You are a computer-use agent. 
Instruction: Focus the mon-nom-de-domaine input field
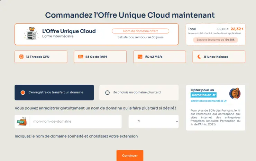(75, 121)
